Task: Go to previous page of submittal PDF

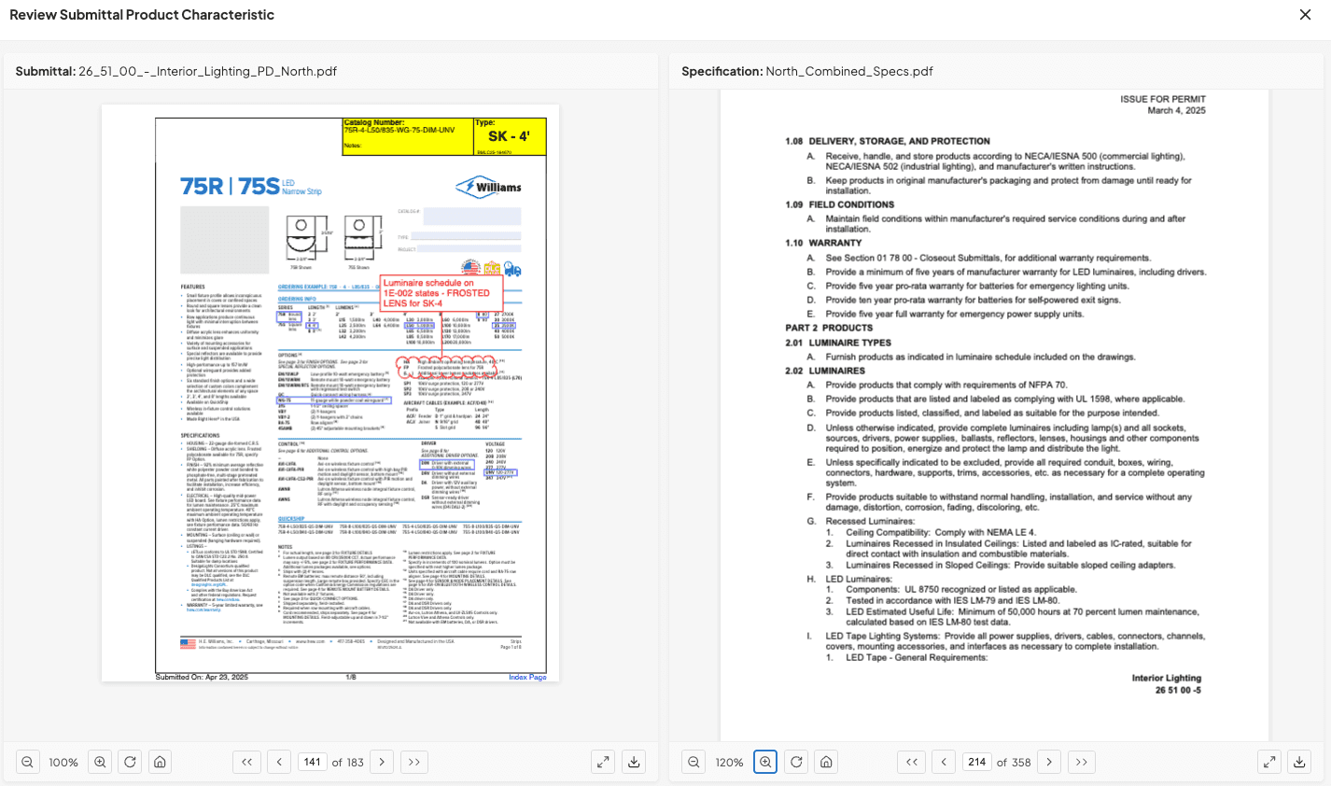Action: 279,762
